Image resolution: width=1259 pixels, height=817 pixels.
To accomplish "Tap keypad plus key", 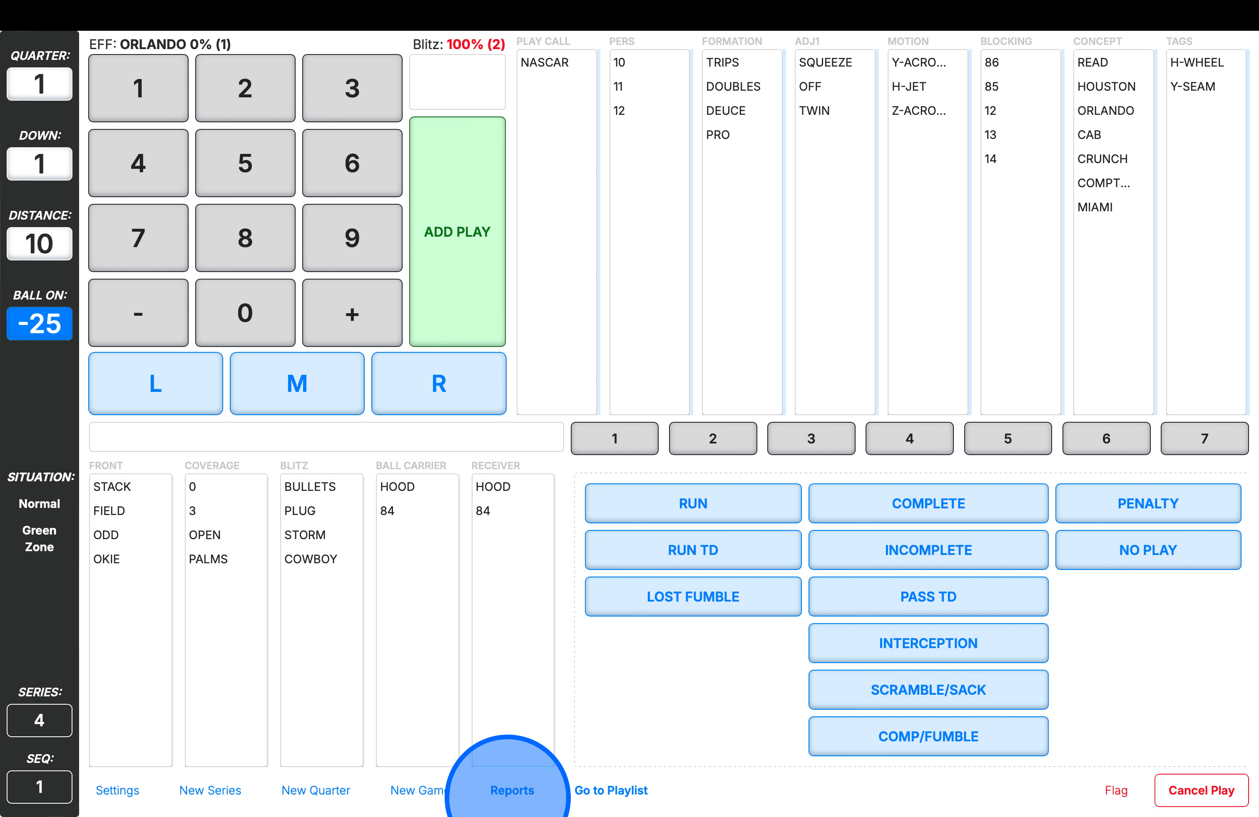I will (x=352, y=313).
